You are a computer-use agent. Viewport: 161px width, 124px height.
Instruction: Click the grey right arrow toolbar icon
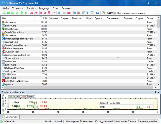(64, 13)
